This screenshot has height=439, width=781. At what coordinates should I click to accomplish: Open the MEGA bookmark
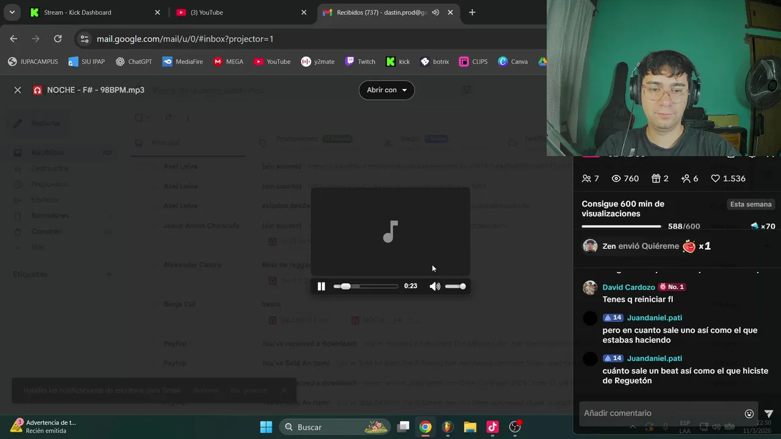tap(228, 62)
